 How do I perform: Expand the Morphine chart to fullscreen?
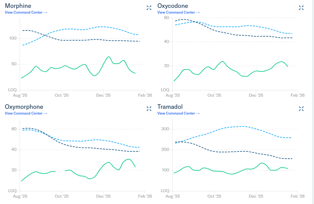tap(149, 8)
